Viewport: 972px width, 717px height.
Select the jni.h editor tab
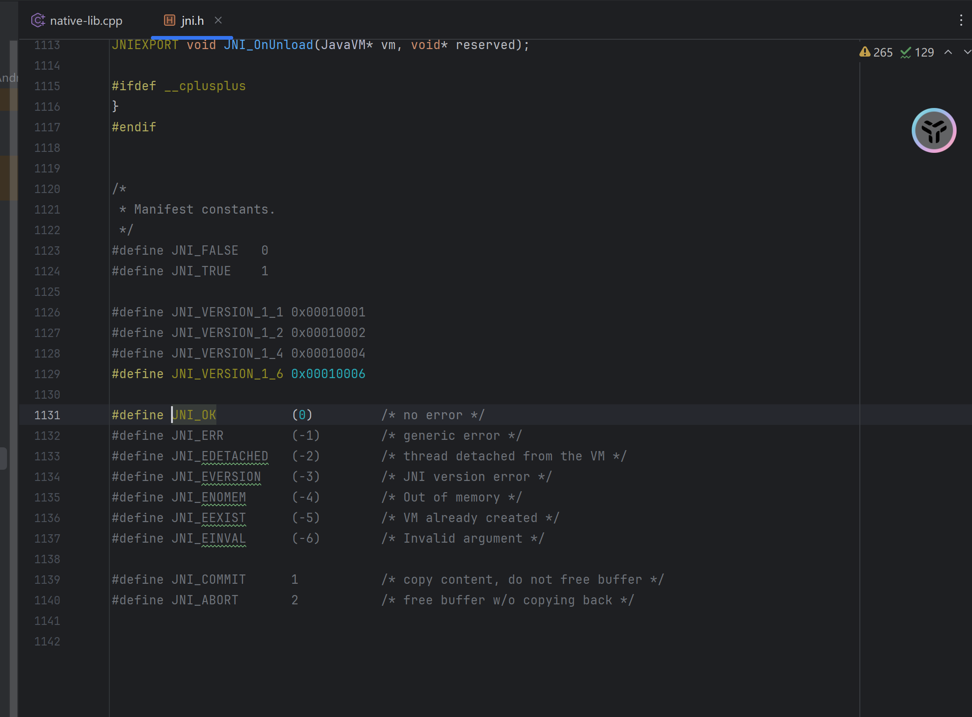(x=192, y=21)
